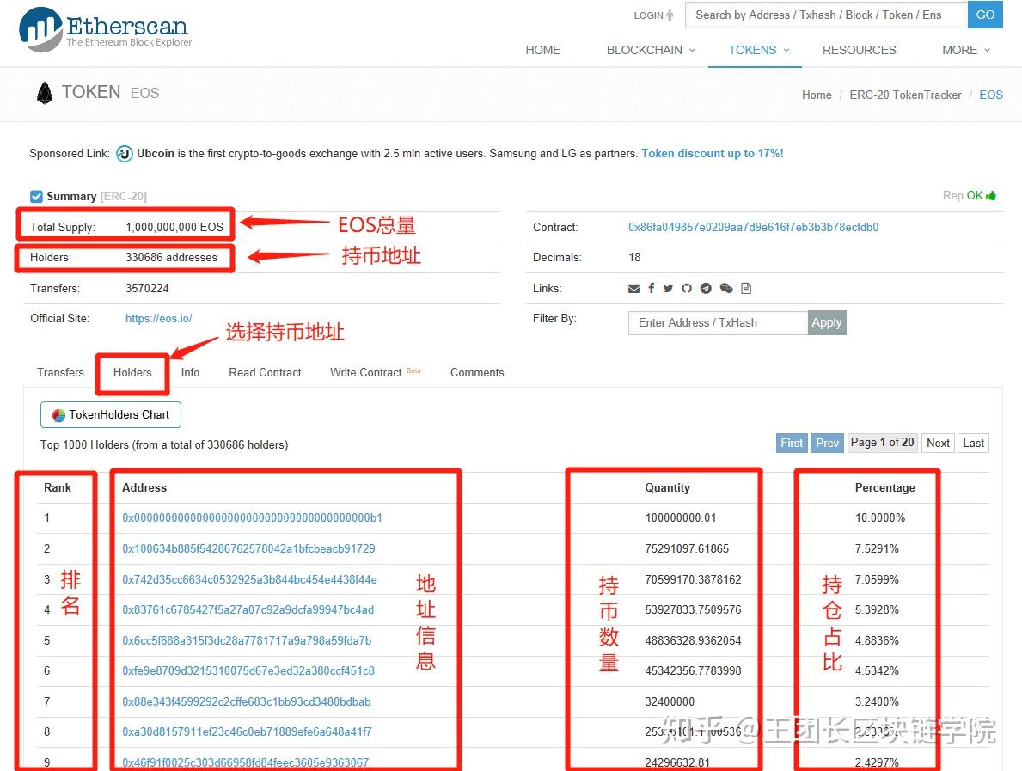Open the Twitter link icon
1022x771 pixels.
(668, 288)
